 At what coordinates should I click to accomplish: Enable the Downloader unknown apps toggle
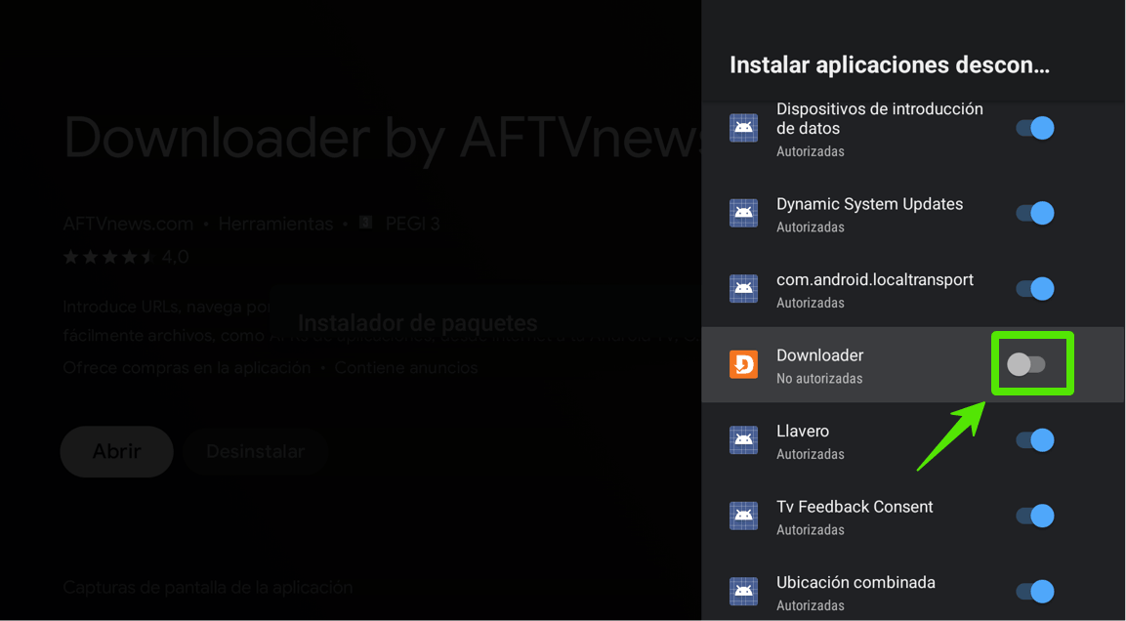[1026, 365]
